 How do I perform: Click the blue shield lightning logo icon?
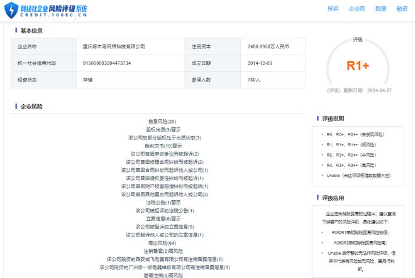tap(11, 10)
